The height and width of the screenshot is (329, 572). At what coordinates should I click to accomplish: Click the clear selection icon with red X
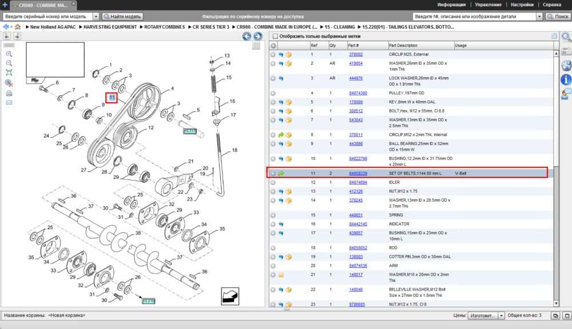pos(9,83)
